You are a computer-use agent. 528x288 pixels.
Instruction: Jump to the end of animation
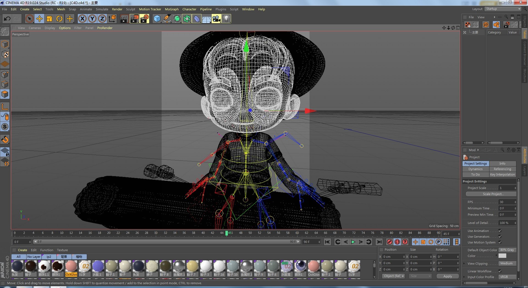[379, 242]
